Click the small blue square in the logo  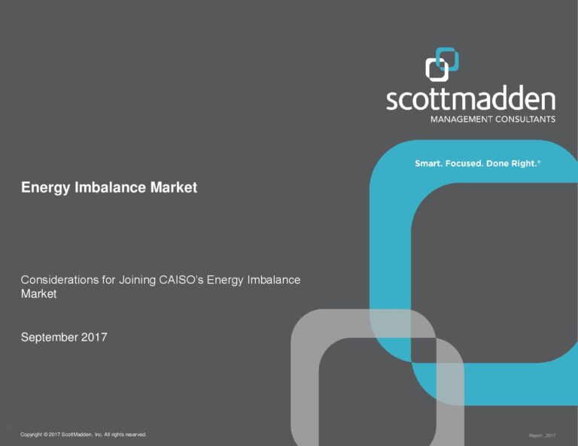pos(449,56)
